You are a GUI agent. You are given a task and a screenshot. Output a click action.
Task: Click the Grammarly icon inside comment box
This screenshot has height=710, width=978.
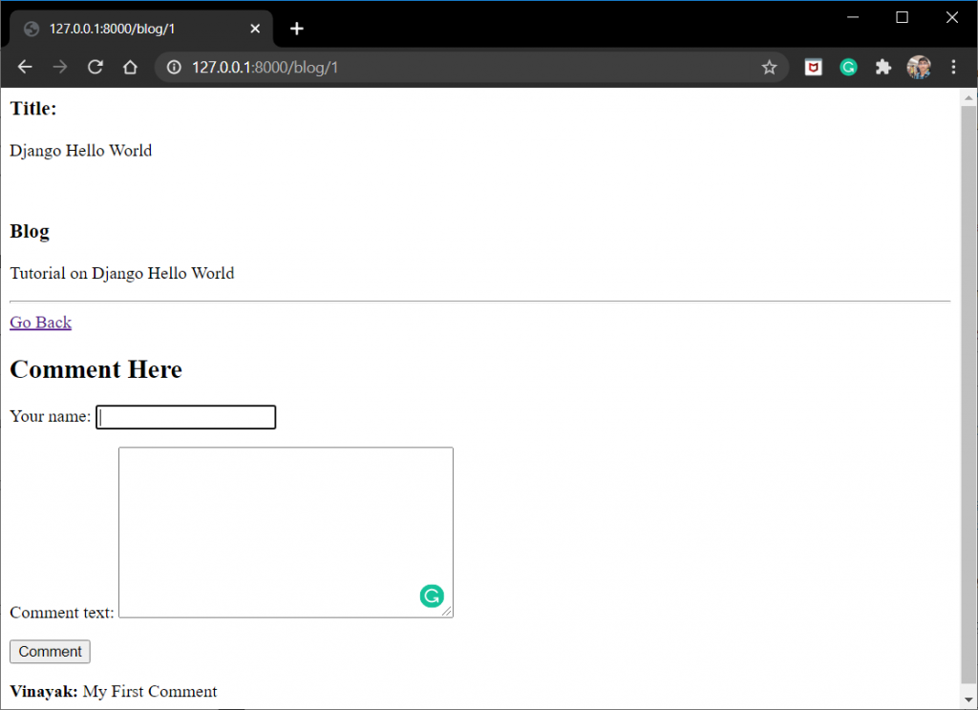432,595
